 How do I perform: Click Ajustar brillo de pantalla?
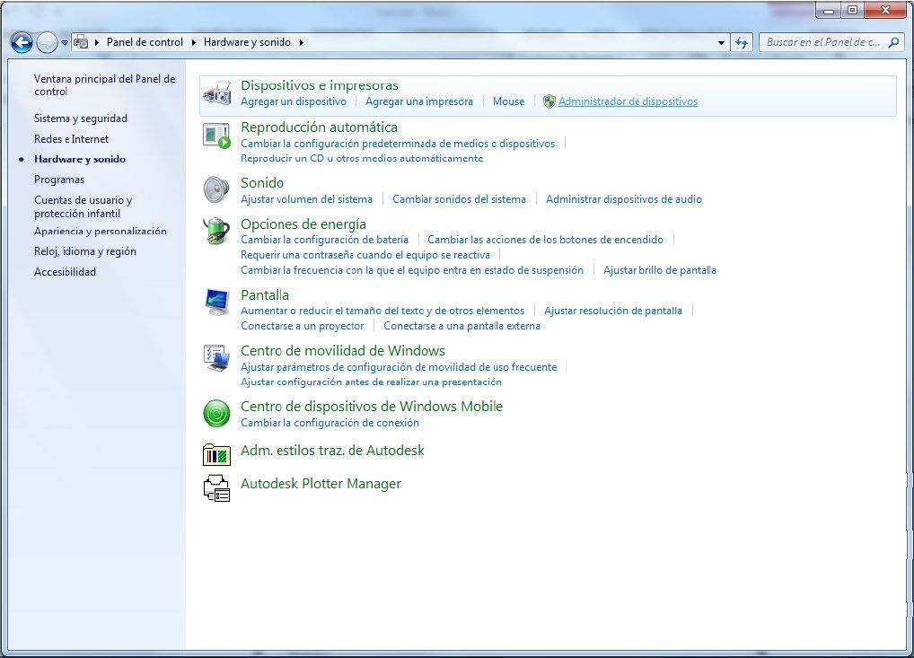click(659, 270)
